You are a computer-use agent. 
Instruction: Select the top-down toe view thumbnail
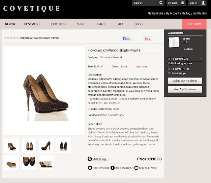29,163
